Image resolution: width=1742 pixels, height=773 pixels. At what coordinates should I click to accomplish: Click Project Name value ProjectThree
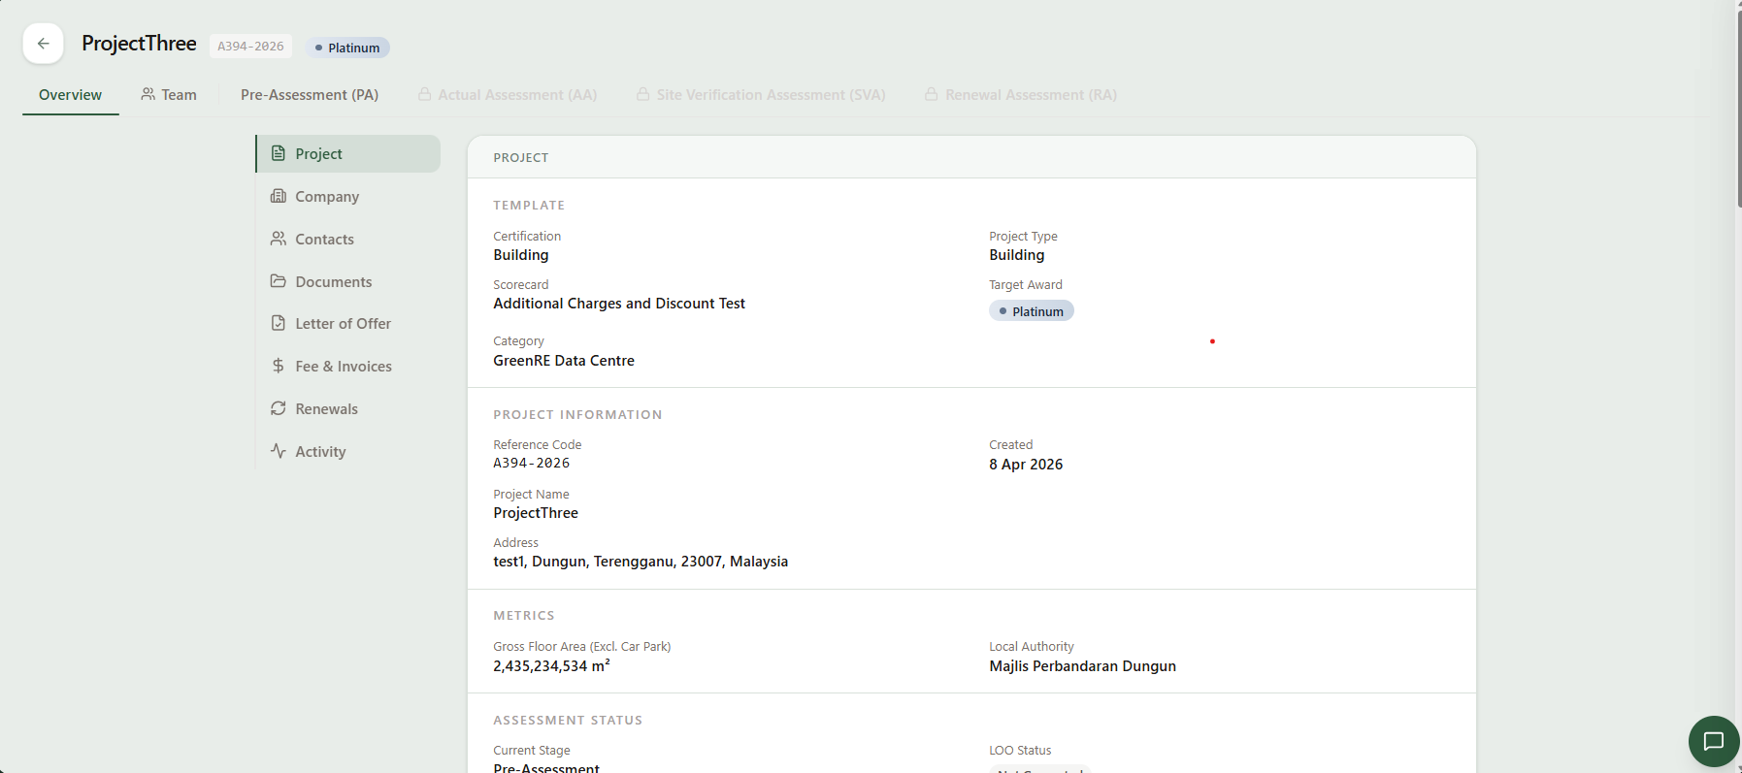pos(536,513)
